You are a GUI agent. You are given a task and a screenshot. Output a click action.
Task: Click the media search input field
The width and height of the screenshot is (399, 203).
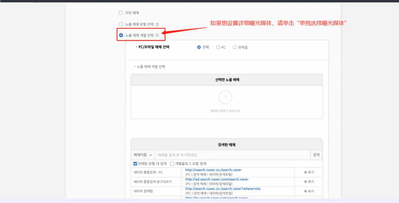pyautogui.click(x=233, y=155)
